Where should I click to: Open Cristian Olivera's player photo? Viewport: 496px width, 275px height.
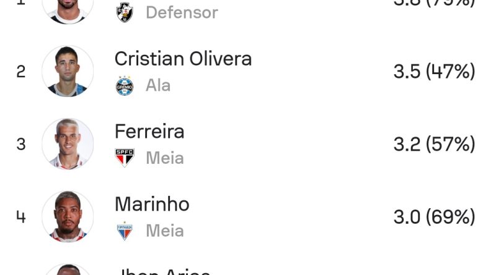[x=68, y=71]
